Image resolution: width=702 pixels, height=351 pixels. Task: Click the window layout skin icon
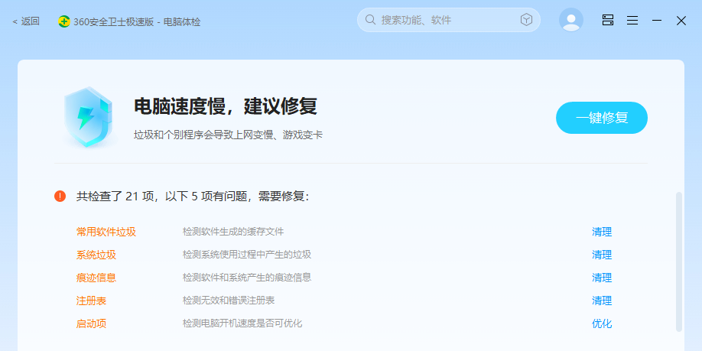click(x=608, y=21)
